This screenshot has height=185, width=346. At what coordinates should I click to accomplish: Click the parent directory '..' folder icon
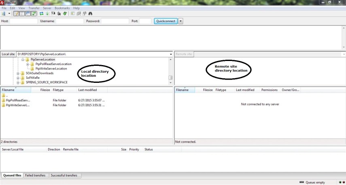click(x=3, y=95)
